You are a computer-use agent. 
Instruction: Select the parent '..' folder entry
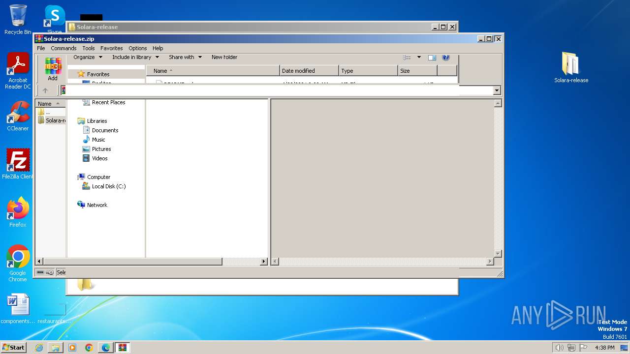[48, 112]
